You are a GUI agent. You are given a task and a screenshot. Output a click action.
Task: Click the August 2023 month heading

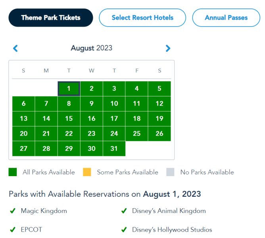coord(92,48)
